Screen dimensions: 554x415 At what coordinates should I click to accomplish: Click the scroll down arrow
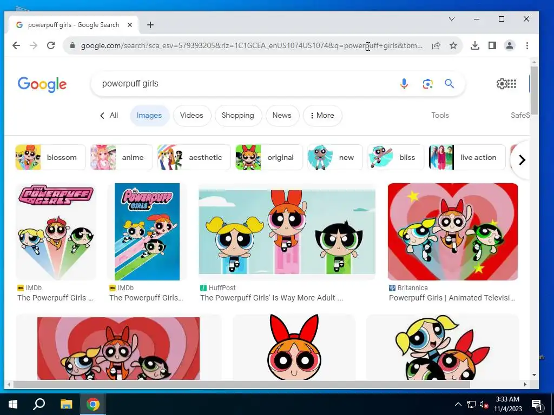click(x=534, y=375)
